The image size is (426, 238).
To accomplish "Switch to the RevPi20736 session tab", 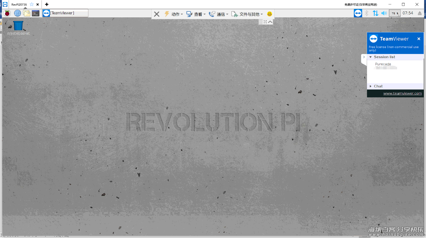I will pyautogui.click(x=19, y=4).
